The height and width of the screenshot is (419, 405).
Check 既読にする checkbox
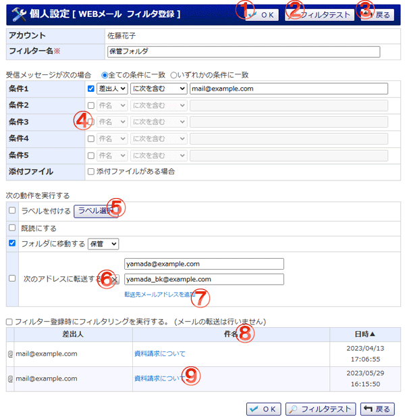tap(12, 228)
